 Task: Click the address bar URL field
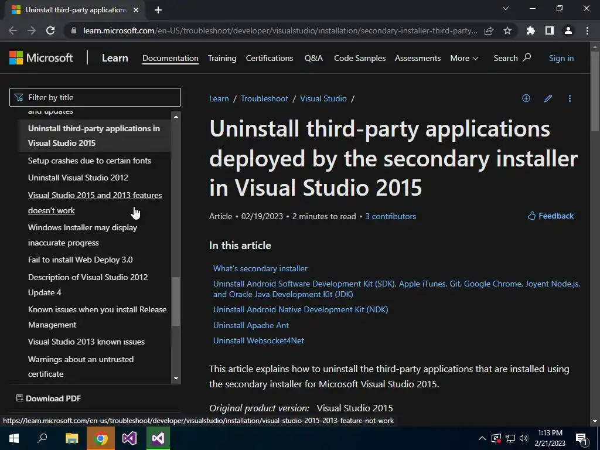pyautogui.click(x=280, y=30)
